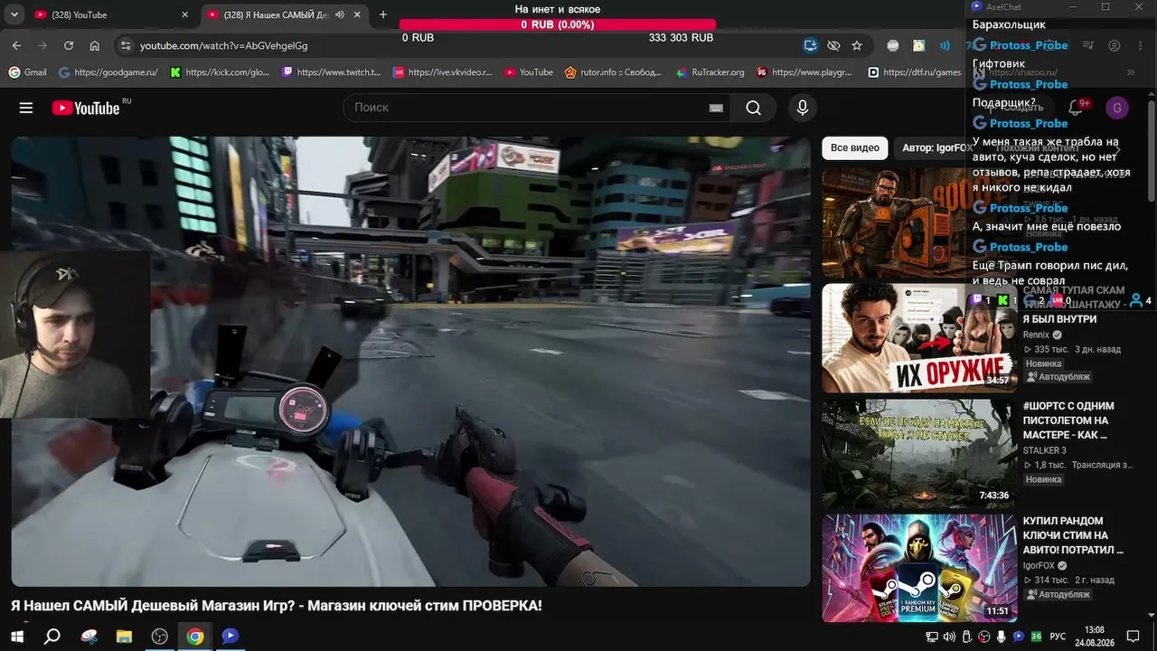Screen dimensions: 1157x651
Task: Reload the current page
Action: (69, 45)
